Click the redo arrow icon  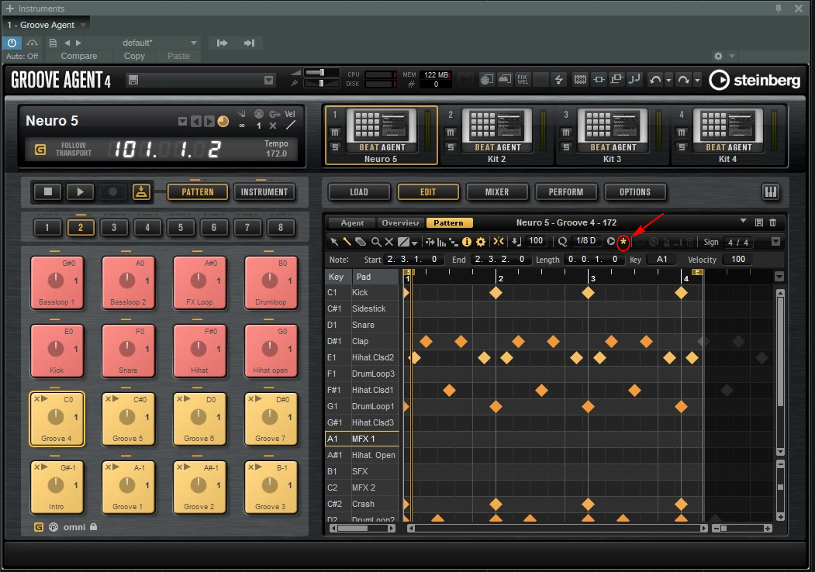[683, 80]
